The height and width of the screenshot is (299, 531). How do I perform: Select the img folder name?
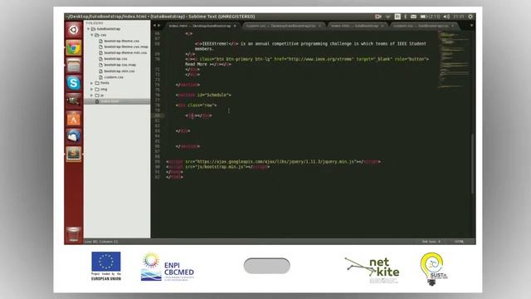click(x=104, y=89)
